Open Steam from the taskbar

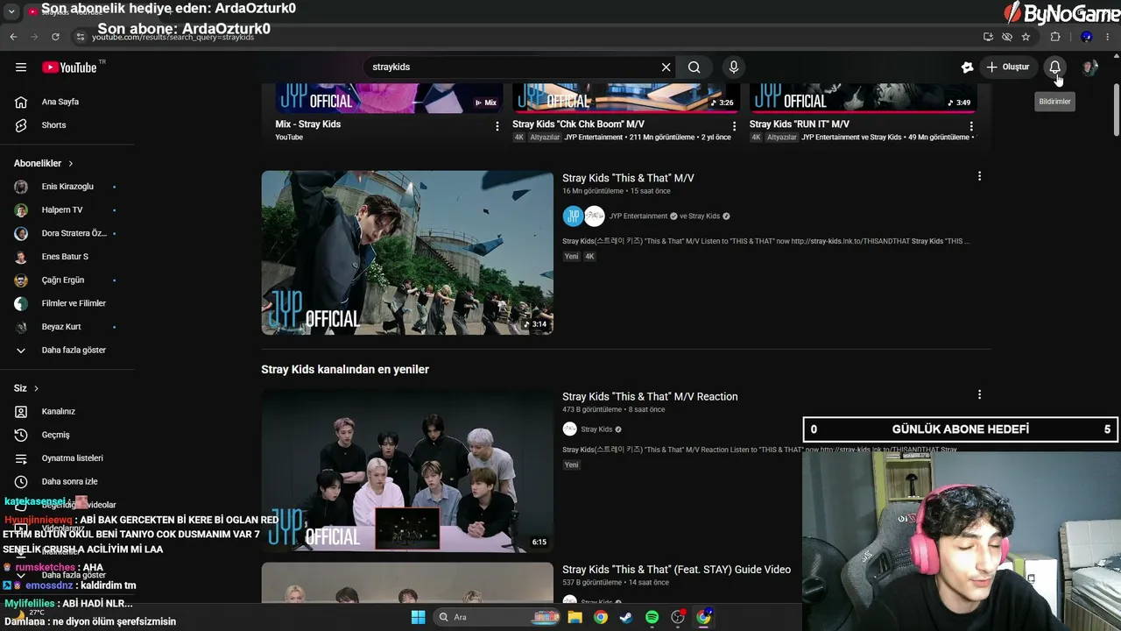click(626, 617)
